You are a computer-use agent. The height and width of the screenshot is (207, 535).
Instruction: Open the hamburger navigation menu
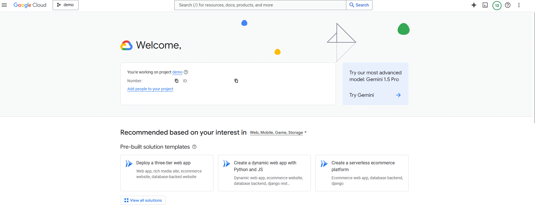click(x=4, y=5)
